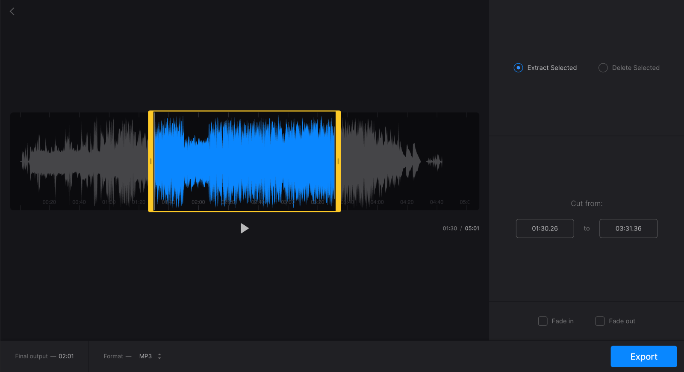684x372 pixels.
Task: Select the Delete Selected option
Action: tap(629, 68)
